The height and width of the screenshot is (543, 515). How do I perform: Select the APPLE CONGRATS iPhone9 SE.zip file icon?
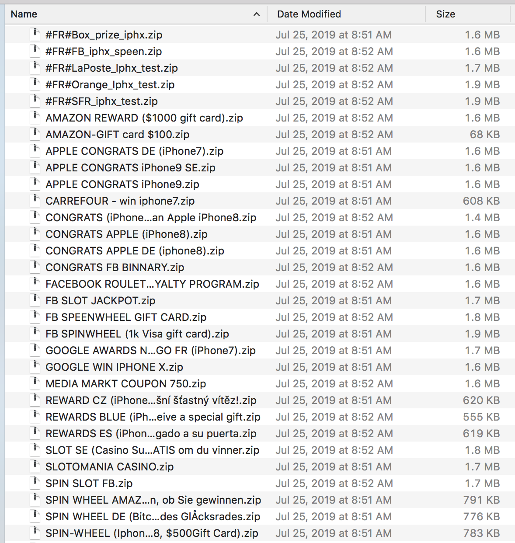point(35,167)
